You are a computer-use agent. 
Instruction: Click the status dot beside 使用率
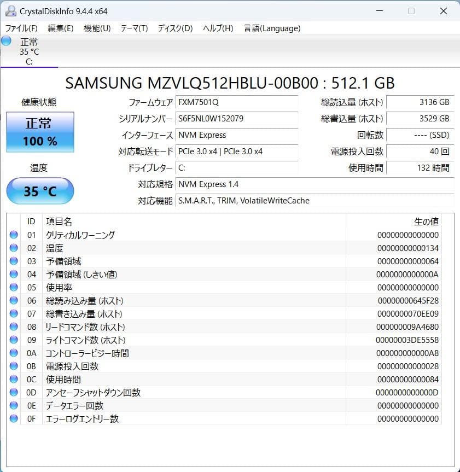coord(14,287)
